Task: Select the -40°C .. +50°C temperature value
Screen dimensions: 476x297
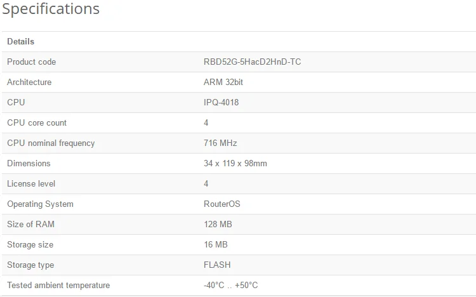Action: point(231,285)
